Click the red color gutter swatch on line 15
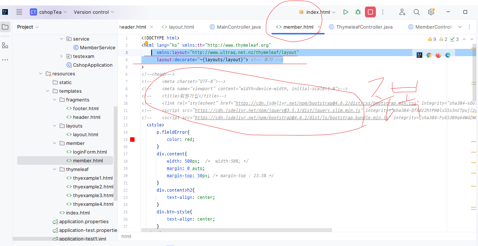This screenshot has width=478, height=246. click(x=132, y=139)
